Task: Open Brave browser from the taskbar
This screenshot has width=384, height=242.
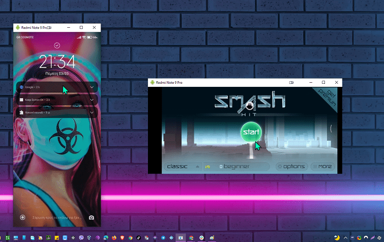Action: (122, 237)
